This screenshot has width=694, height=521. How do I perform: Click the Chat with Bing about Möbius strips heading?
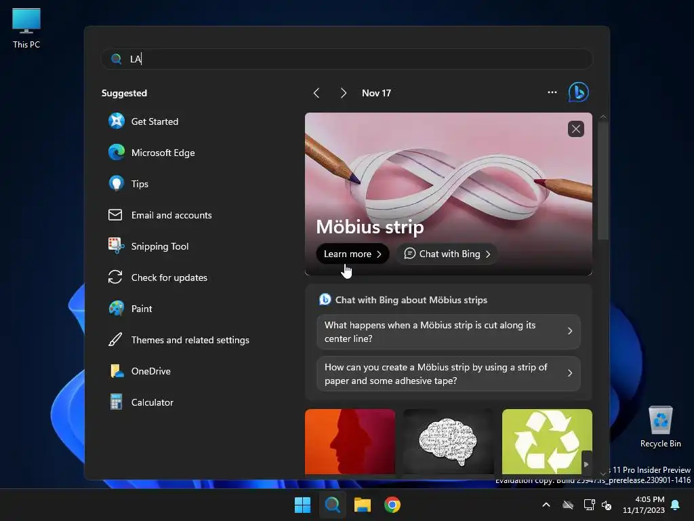tap(411, 300)
